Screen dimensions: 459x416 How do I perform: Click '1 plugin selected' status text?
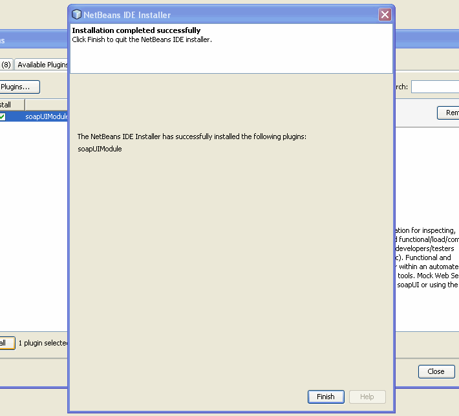pyautogui.click(x=43, y=343)
